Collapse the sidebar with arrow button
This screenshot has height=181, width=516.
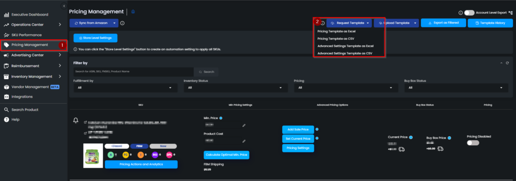64,6
